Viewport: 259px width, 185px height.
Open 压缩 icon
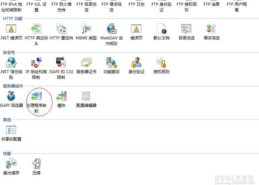[x=36, y=164]
